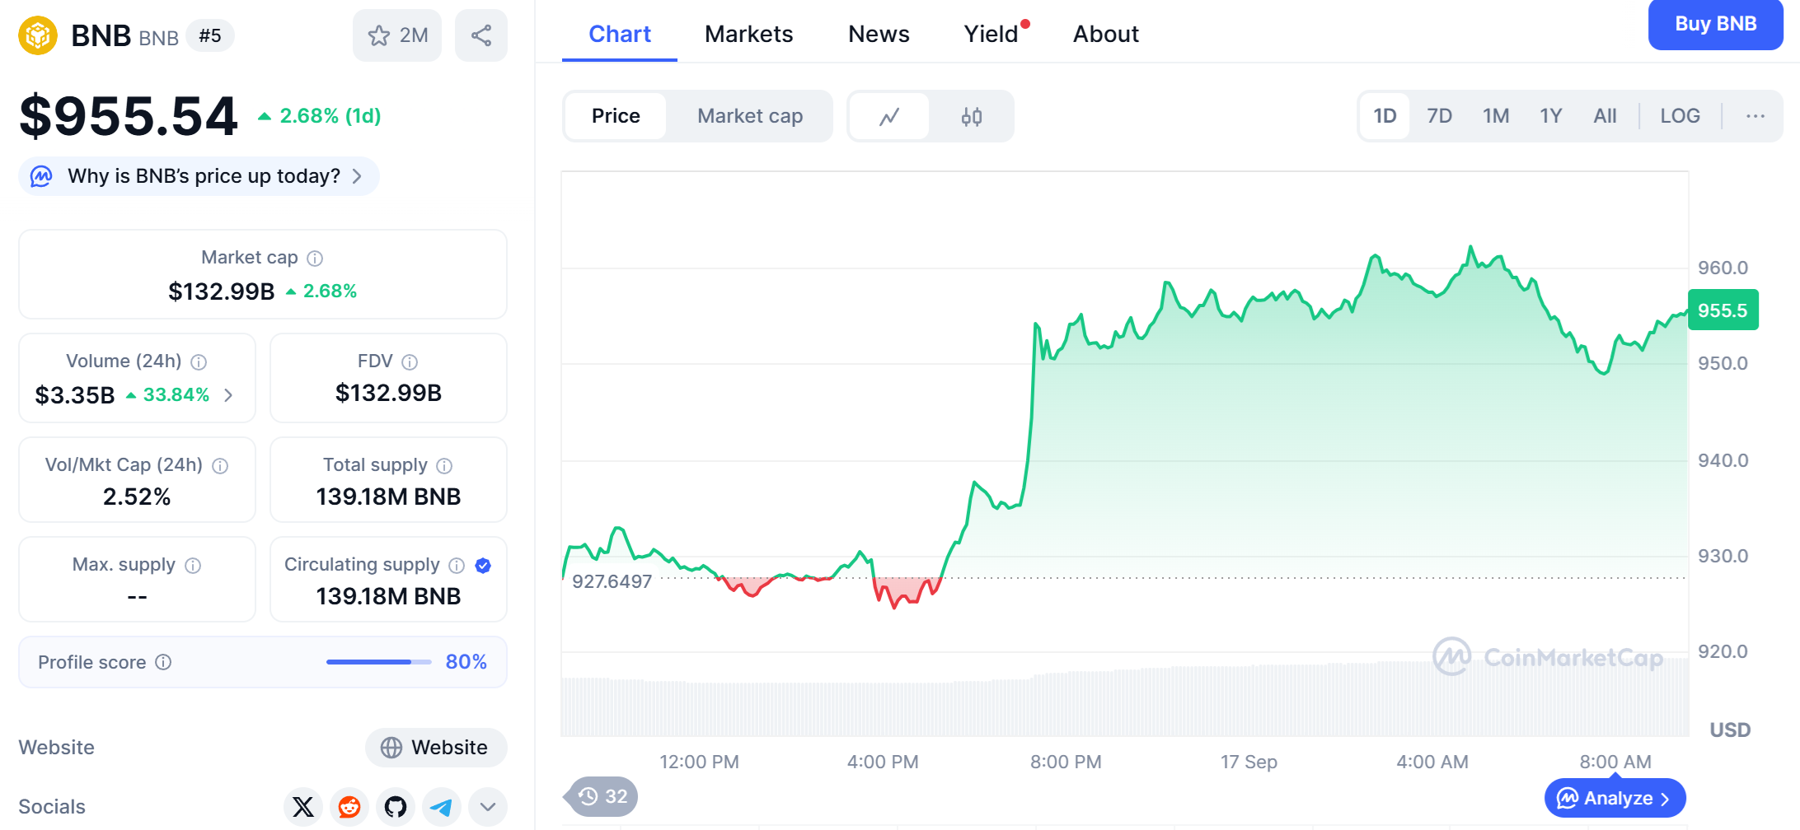Click the $955.54 price heading

pyautogui.click(x=129, y=116)
